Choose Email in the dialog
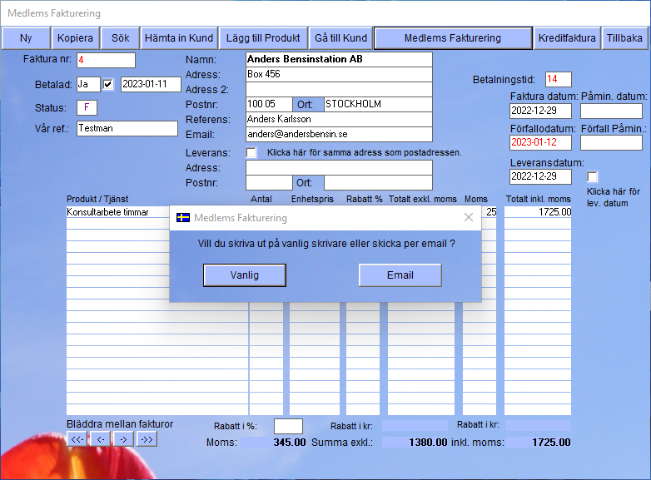The height and width of the screenshot is (480, 651). [400, 275]
